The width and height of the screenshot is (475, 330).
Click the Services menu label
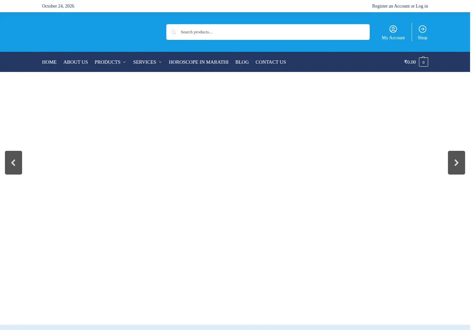coord(144,62)
